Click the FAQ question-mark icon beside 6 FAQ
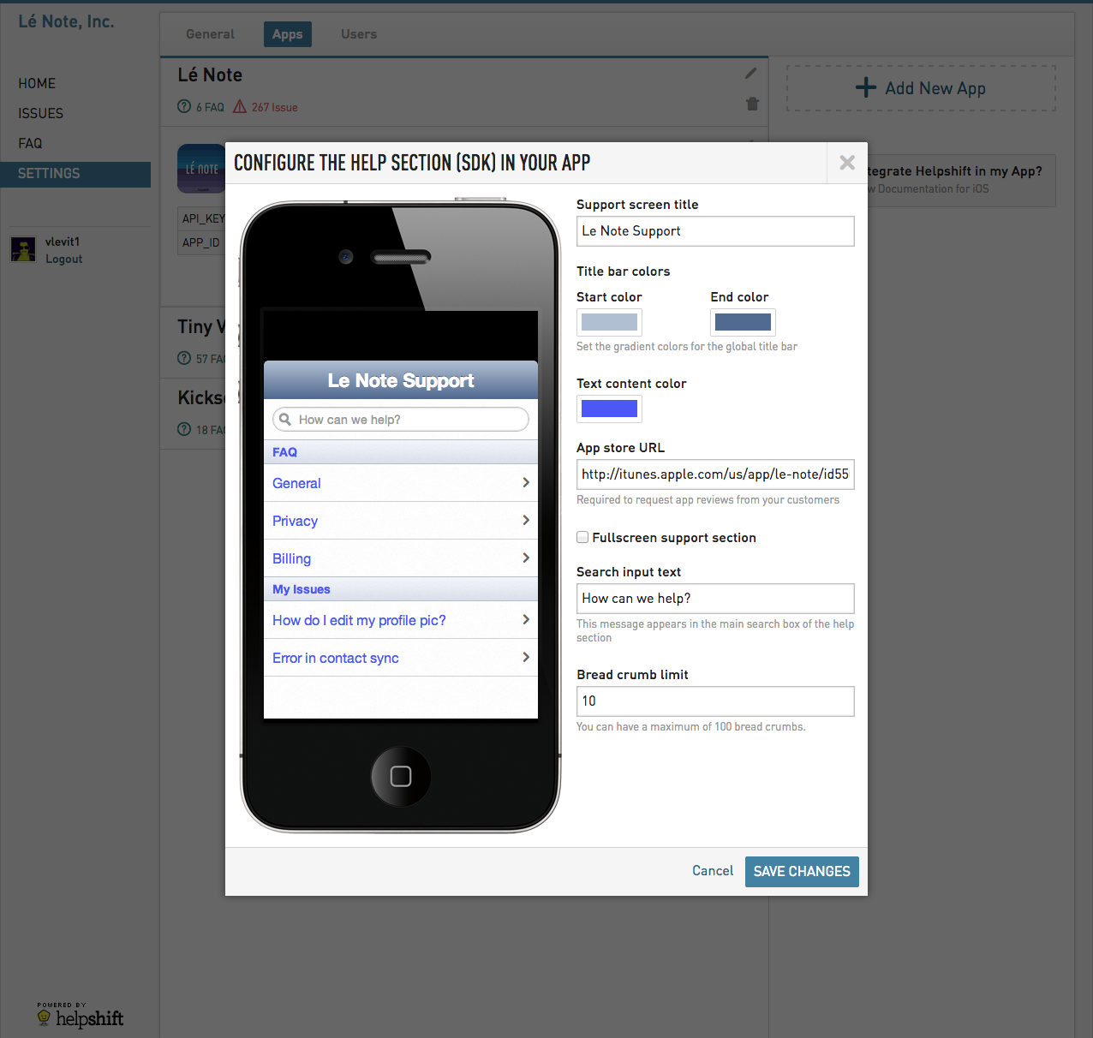This screenshot has width=1093, height=1038. [x=184, y=107]
